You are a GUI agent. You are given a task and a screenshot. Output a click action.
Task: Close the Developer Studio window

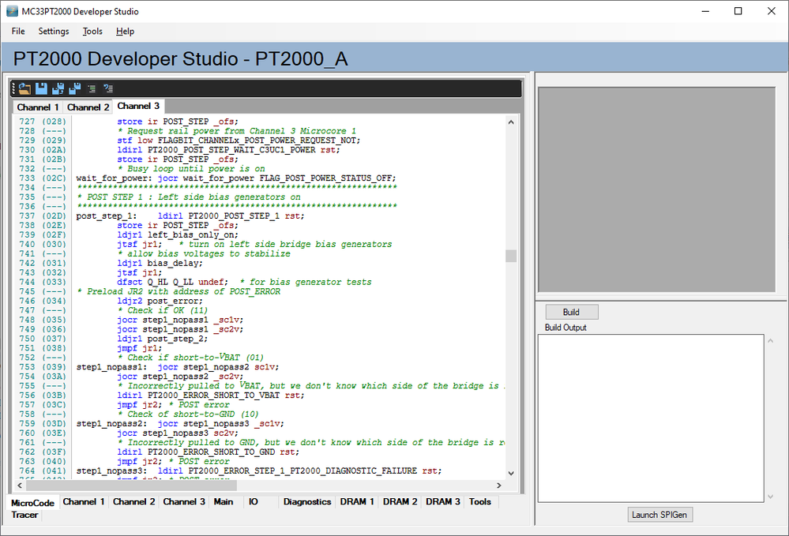772,11
